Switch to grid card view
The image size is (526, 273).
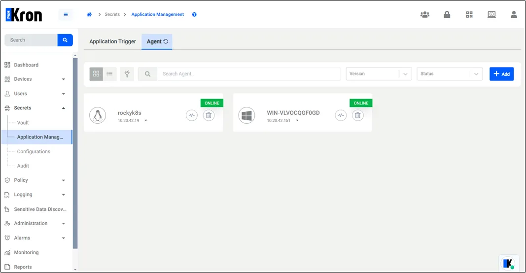pyautogui.click(x=96, y=74)
